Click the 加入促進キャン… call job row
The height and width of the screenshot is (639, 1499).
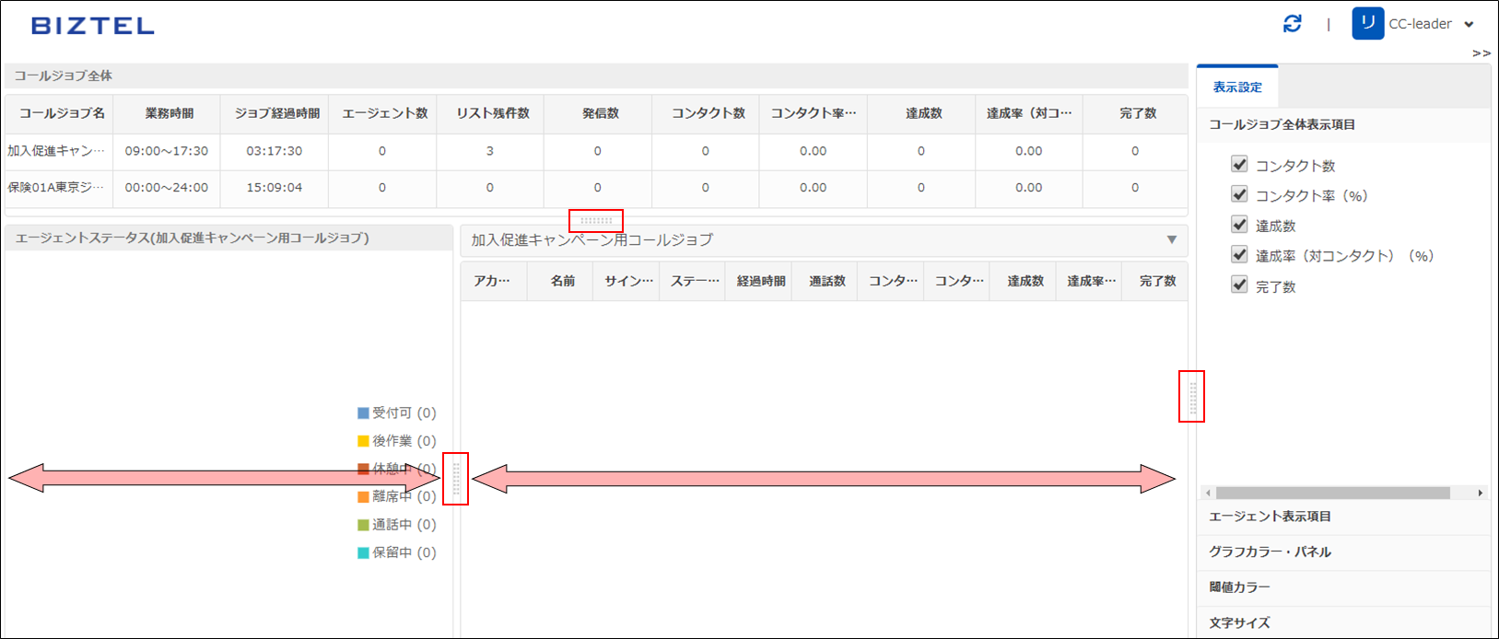tap(57, 151)
